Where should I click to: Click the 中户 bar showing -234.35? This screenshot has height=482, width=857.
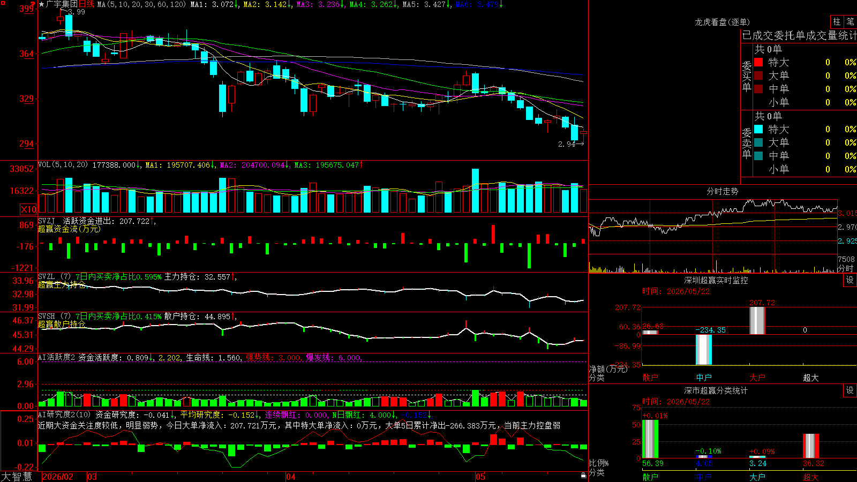[x=704, y=350]
